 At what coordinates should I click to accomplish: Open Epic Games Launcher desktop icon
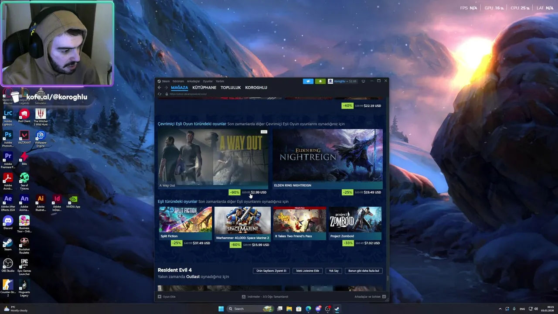coord(24,267)
